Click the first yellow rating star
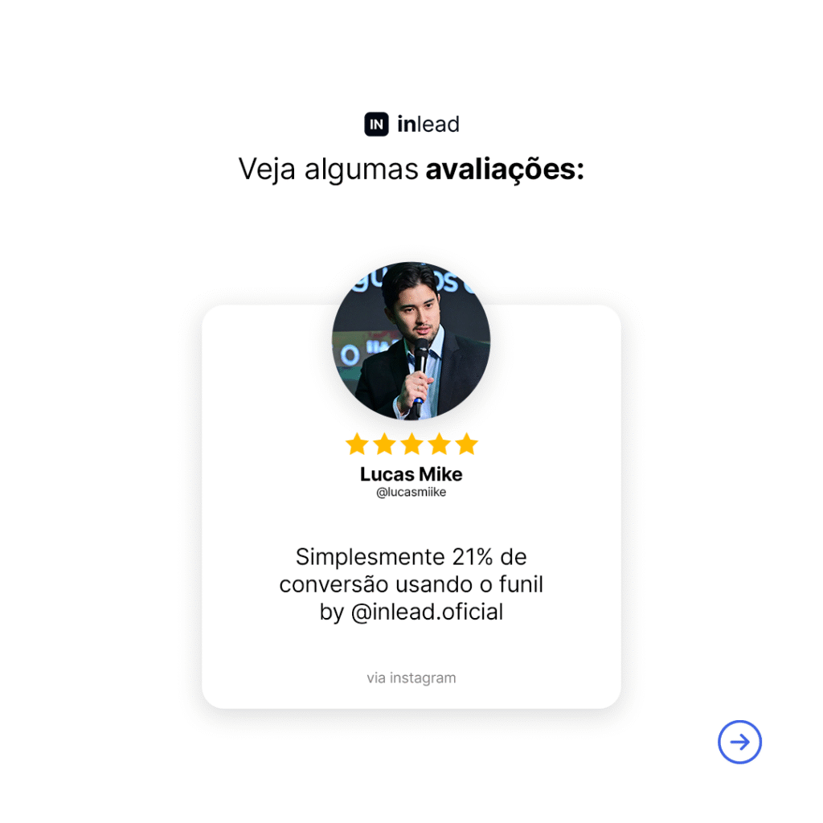The image size is (823, 823). coord(357,444)
